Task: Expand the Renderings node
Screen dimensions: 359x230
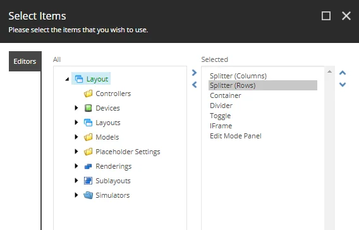Action: click(76, 166)
